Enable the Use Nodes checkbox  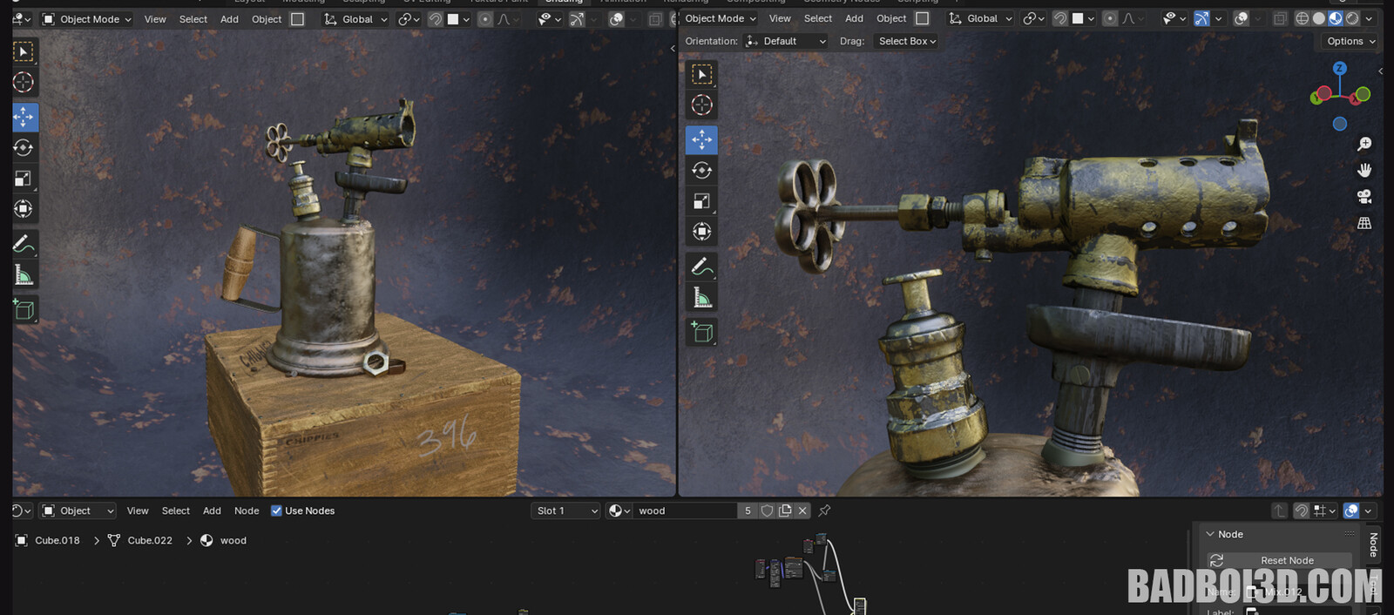pyautogui.click(x=276, y=510)
